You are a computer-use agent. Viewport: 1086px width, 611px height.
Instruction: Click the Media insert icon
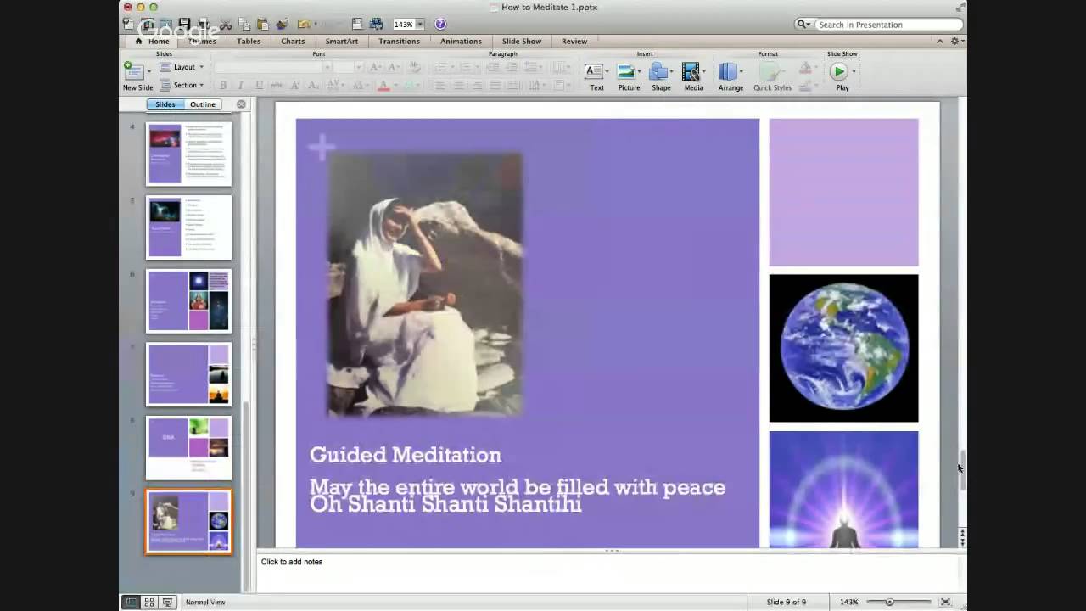tap(691, 72)
